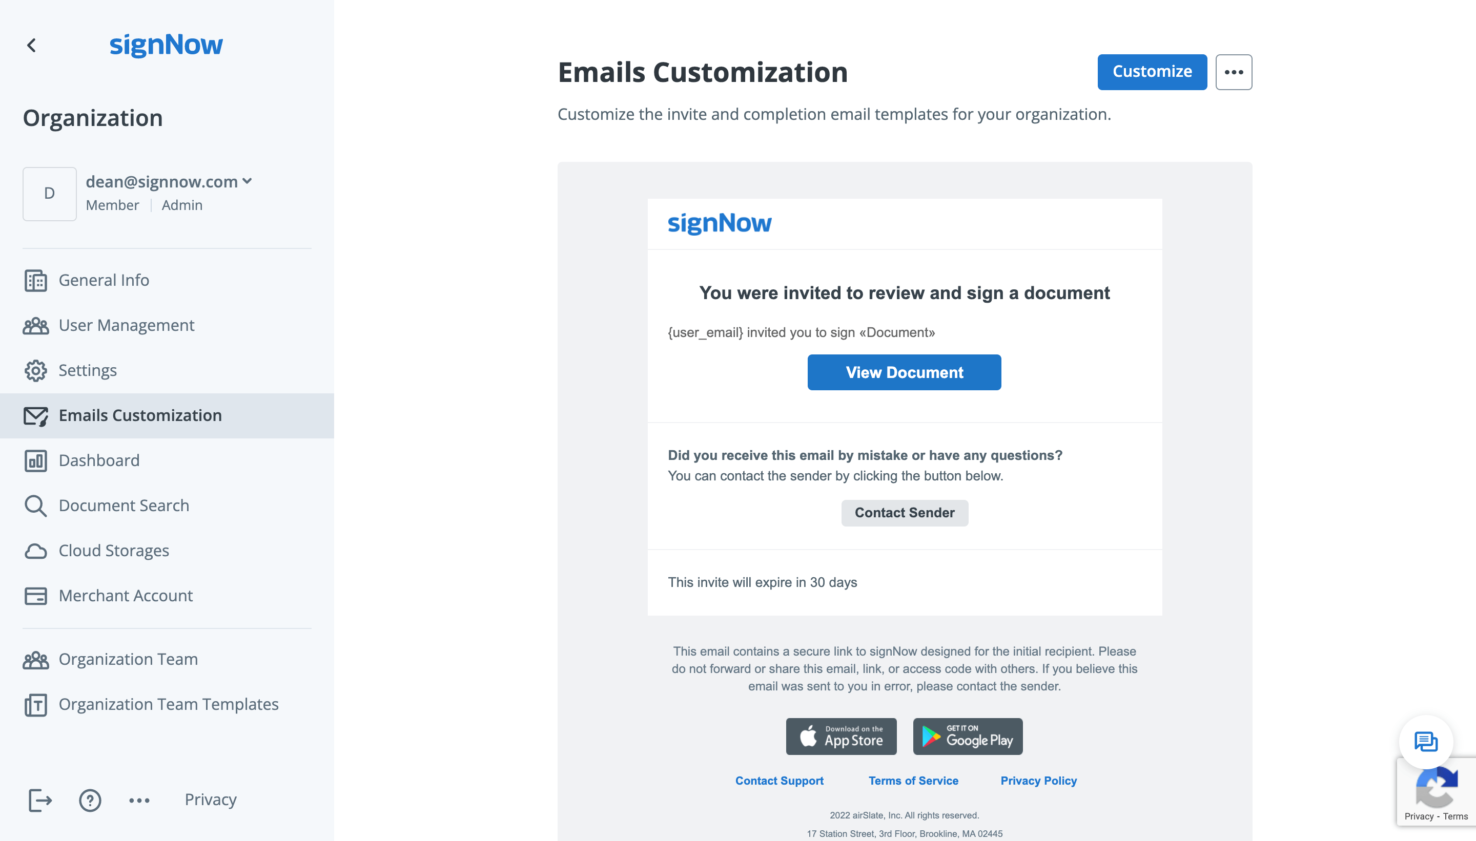Click the View Document button
The image size is (1476, 841).
coord(904,372)
